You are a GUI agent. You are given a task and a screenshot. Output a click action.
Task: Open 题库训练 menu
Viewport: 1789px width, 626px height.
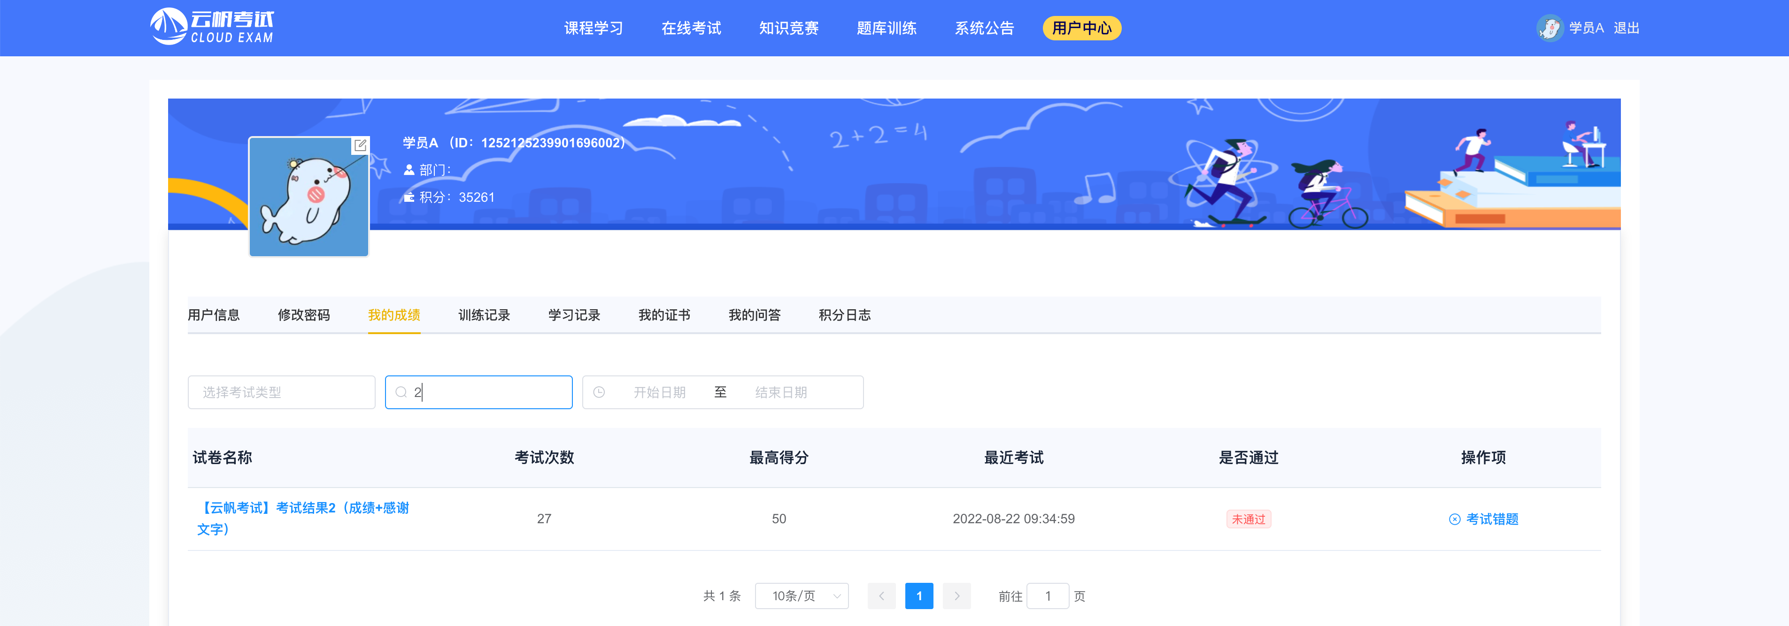(x=886, y=28)
